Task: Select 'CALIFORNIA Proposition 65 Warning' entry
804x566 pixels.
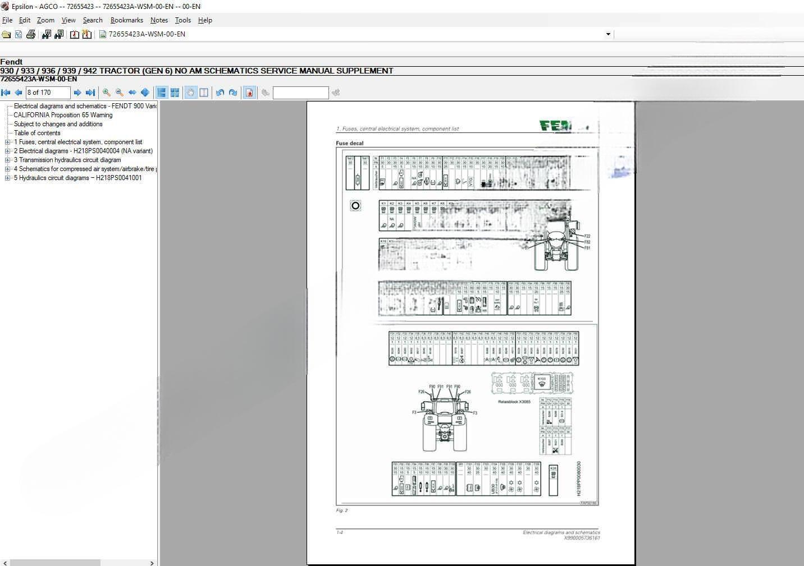Action: pos(63,115)
